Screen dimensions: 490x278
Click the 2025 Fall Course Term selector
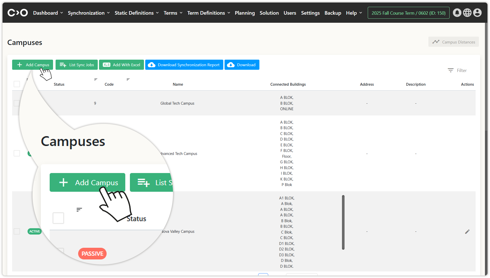pos(408,13)
